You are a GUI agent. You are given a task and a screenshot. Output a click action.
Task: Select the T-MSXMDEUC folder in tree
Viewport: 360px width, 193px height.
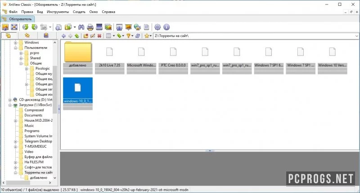[x=36, y=146]
